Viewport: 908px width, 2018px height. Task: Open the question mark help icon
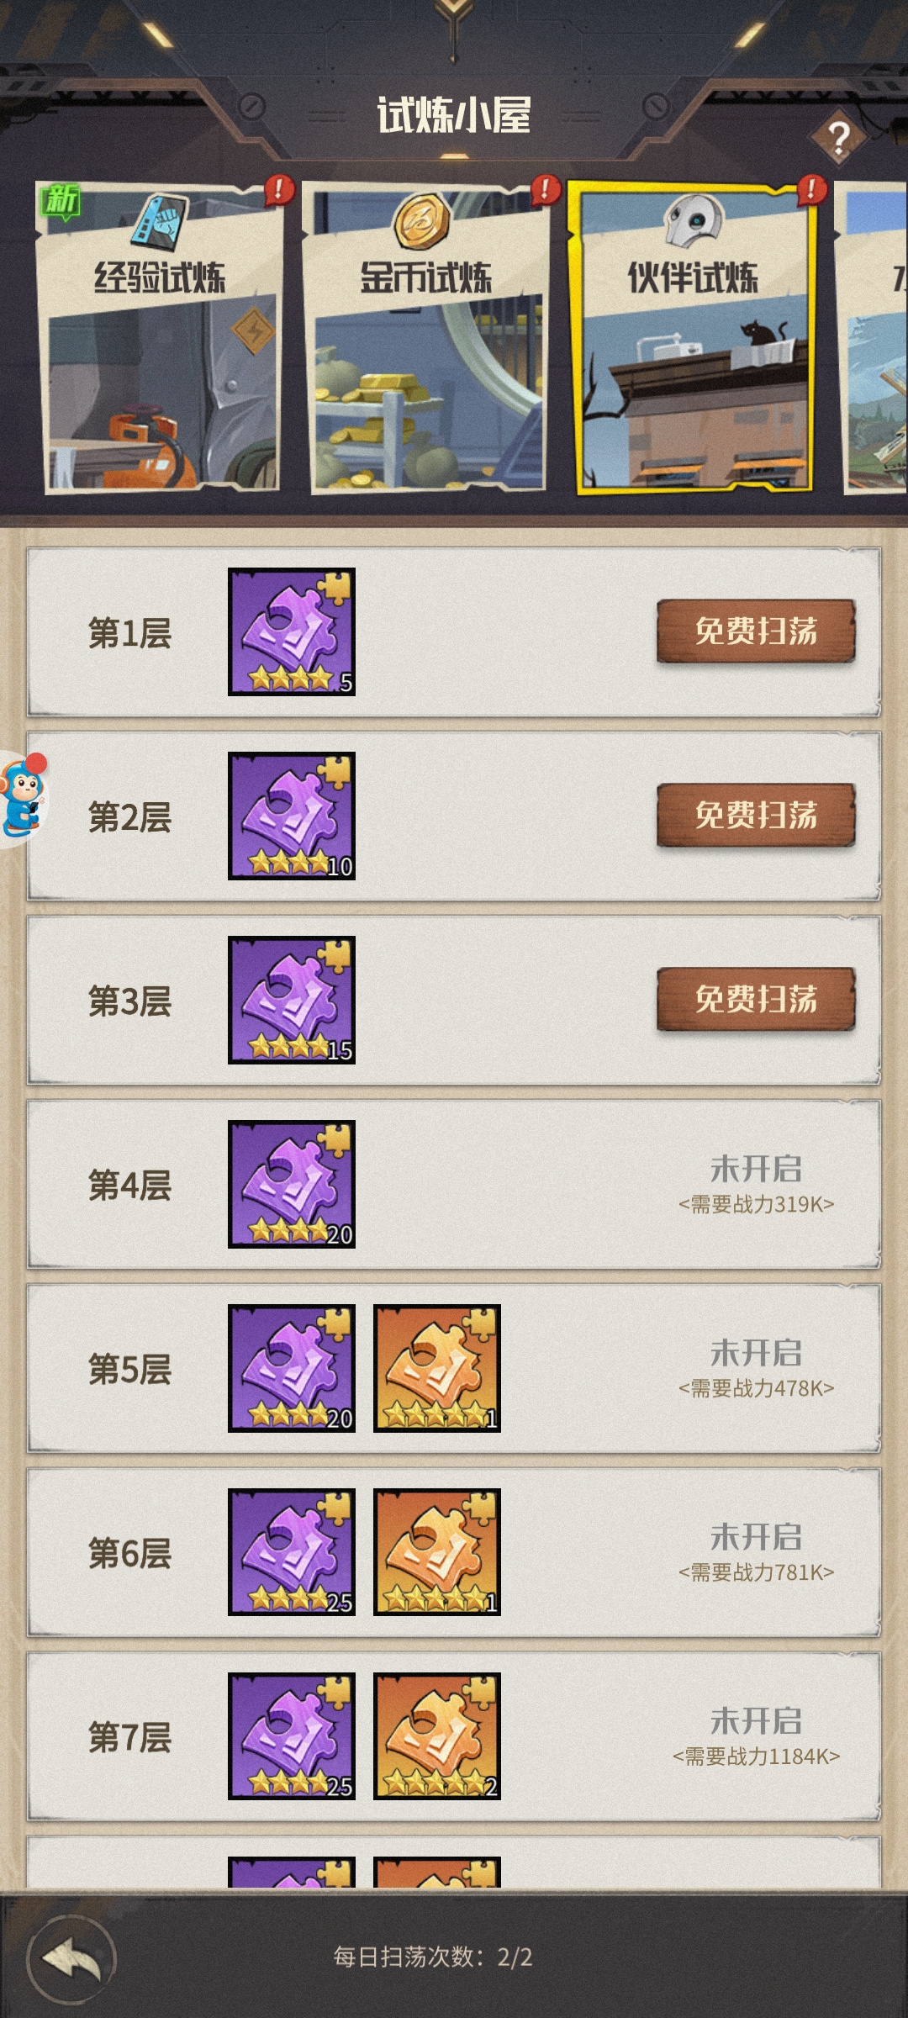pyautogui.click(x=838, y=138)
